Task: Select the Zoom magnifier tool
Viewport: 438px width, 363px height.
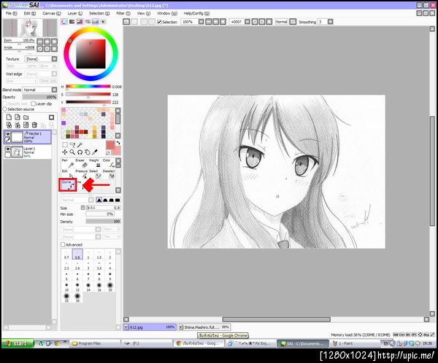Action: [x=72, y=152]
